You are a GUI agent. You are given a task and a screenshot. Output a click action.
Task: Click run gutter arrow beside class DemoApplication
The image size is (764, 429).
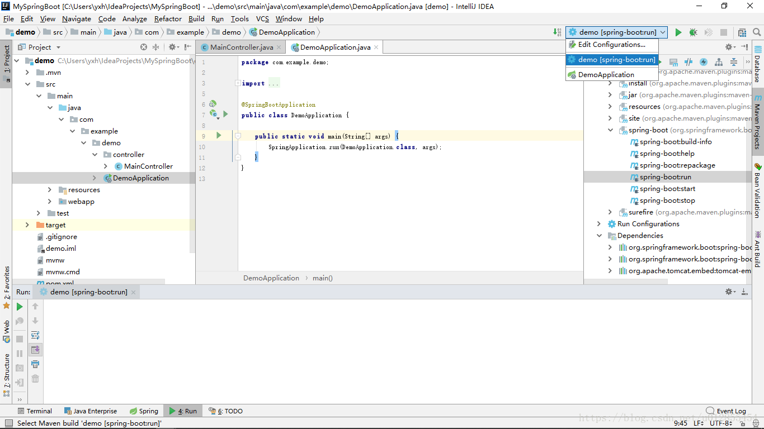coord(225,114)
